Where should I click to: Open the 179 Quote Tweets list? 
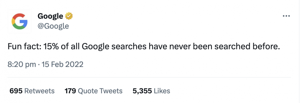click(94, 91)
